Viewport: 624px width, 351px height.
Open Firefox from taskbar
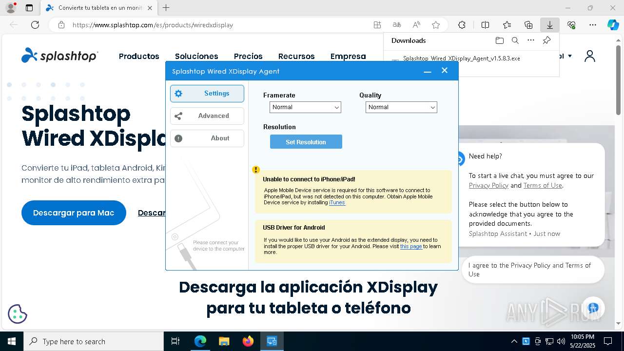[248, 341]
